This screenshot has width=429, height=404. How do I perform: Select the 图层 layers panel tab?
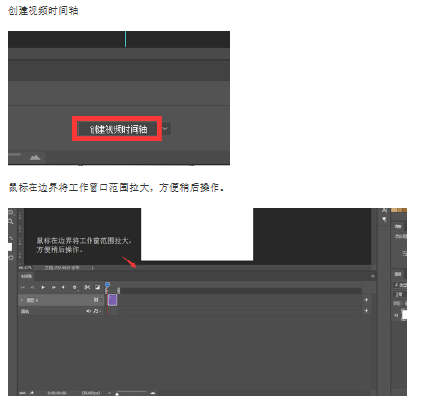tap(398, 274)
